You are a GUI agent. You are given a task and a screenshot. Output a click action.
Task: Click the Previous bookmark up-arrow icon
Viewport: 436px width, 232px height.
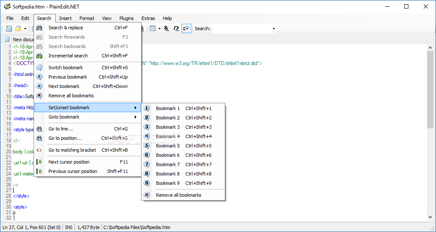pos(39,77)
